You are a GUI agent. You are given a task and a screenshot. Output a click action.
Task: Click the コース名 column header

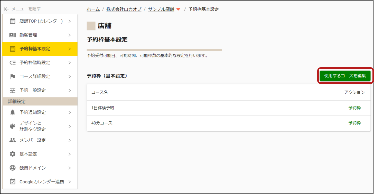coord(99,92)
